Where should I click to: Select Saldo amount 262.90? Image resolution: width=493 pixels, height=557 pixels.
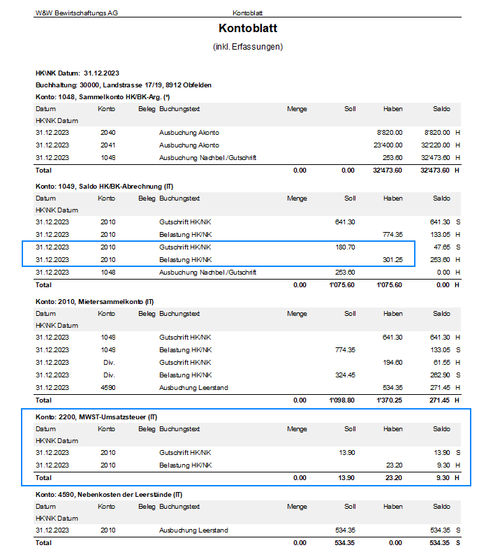pyautogui.click(x=440, y=375)
